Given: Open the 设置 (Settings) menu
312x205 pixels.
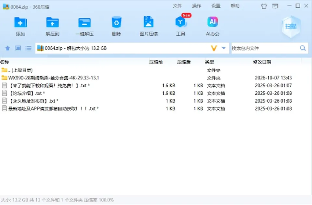Looking at the screenshot, I should (x=216, y=6).
